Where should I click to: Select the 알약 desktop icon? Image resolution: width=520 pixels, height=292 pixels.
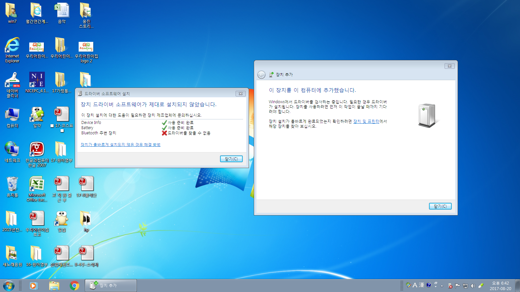tap(37, 117)
